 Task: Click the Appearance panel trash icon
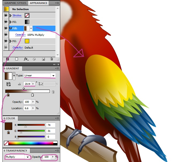pos(51,59)
